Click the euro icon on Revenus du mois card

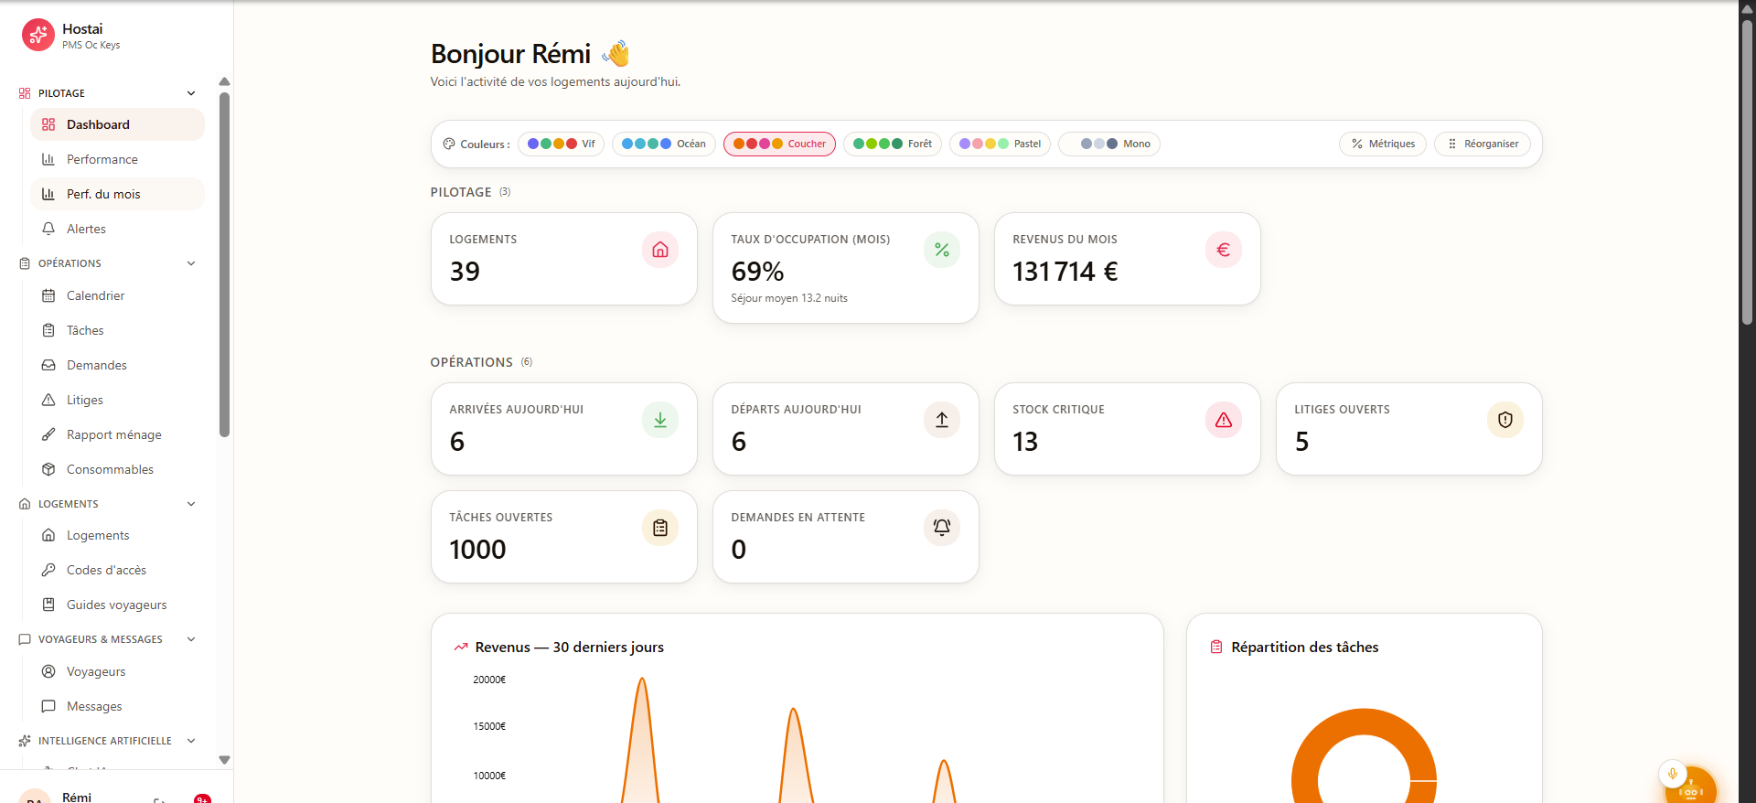[1224, 250]
